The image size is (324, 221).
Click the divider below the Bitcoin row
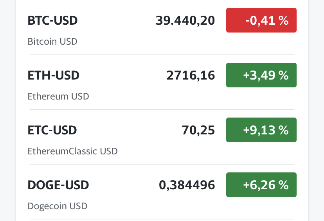(162, 54)
